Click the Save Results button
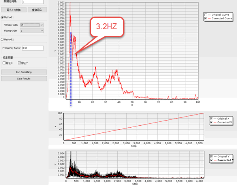This screenshot has height=185, width=237. 24,79
